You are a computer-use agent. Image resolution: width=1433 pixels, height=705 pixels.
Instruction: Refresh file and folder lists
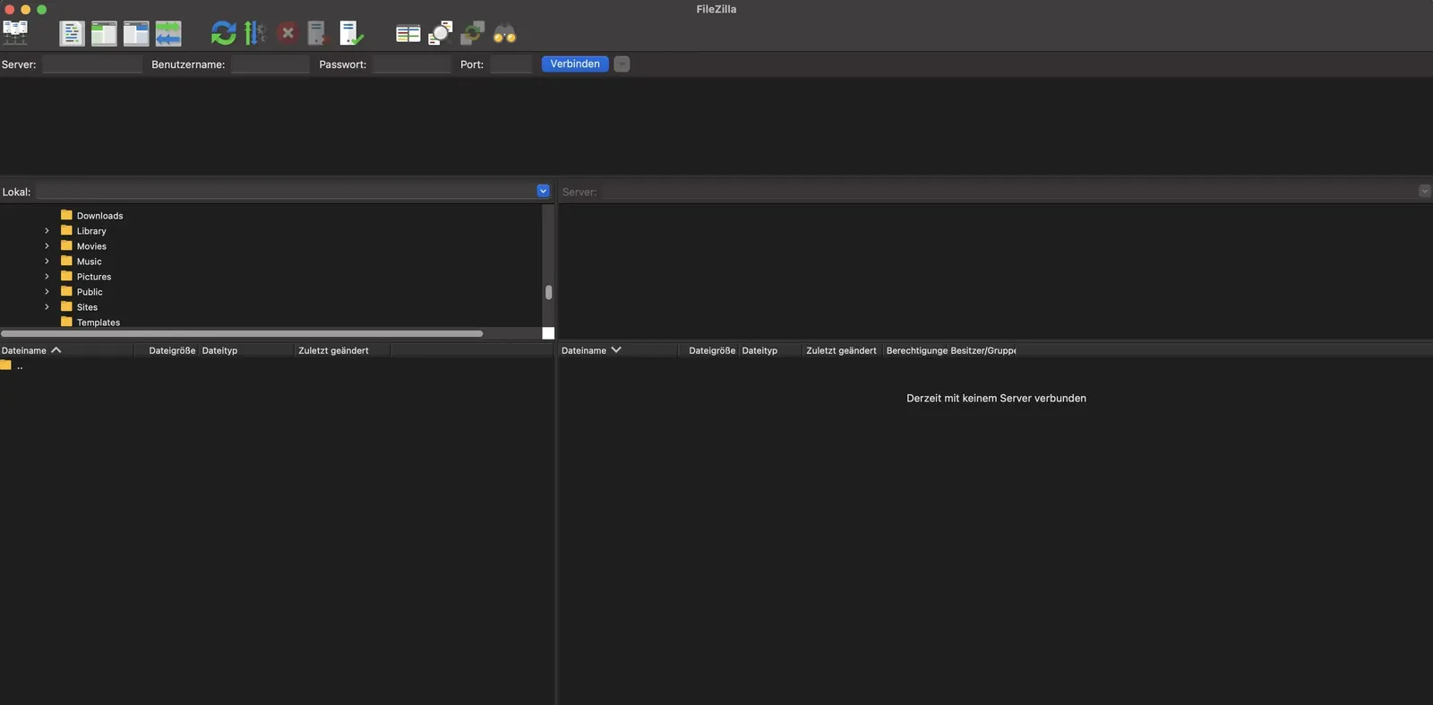click(x=224, y=34)
